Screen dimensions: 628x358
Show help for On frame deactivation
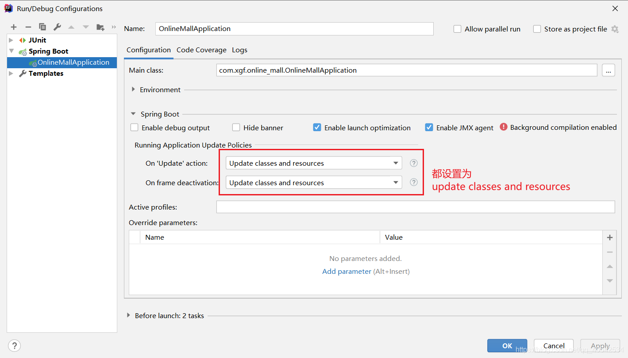pos(414,182)
